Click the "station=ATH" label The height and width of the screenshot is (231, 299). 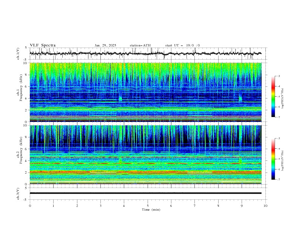coord(140,45)
